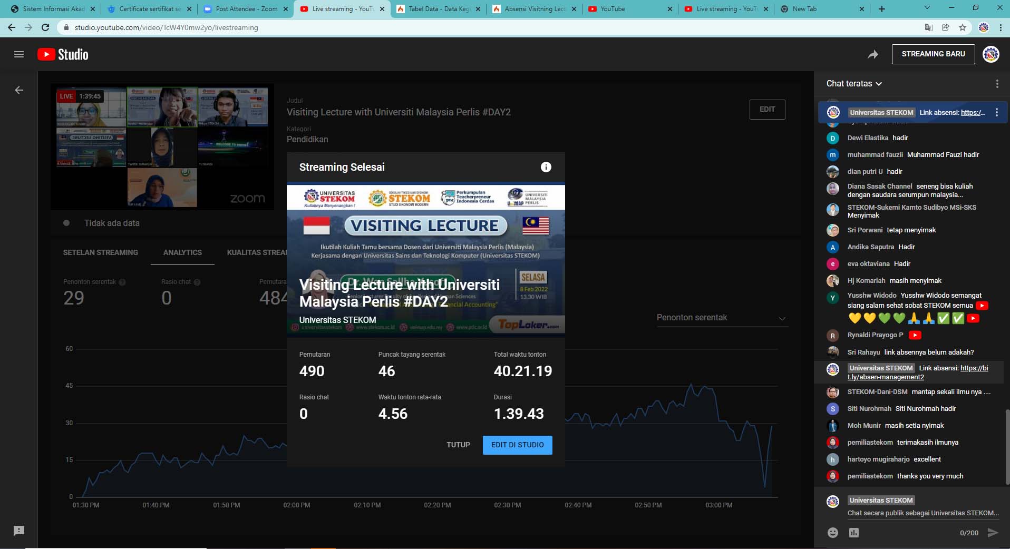The height and width of the screenshot is (549, 1010).
Task: Click browser back navigation arrow
Action: pos(12,27)
